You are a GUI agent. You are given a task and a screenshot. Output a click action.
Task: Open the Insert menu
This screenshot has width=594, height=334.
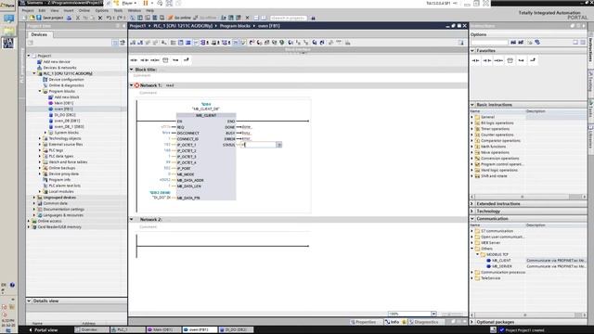point(69,10)
